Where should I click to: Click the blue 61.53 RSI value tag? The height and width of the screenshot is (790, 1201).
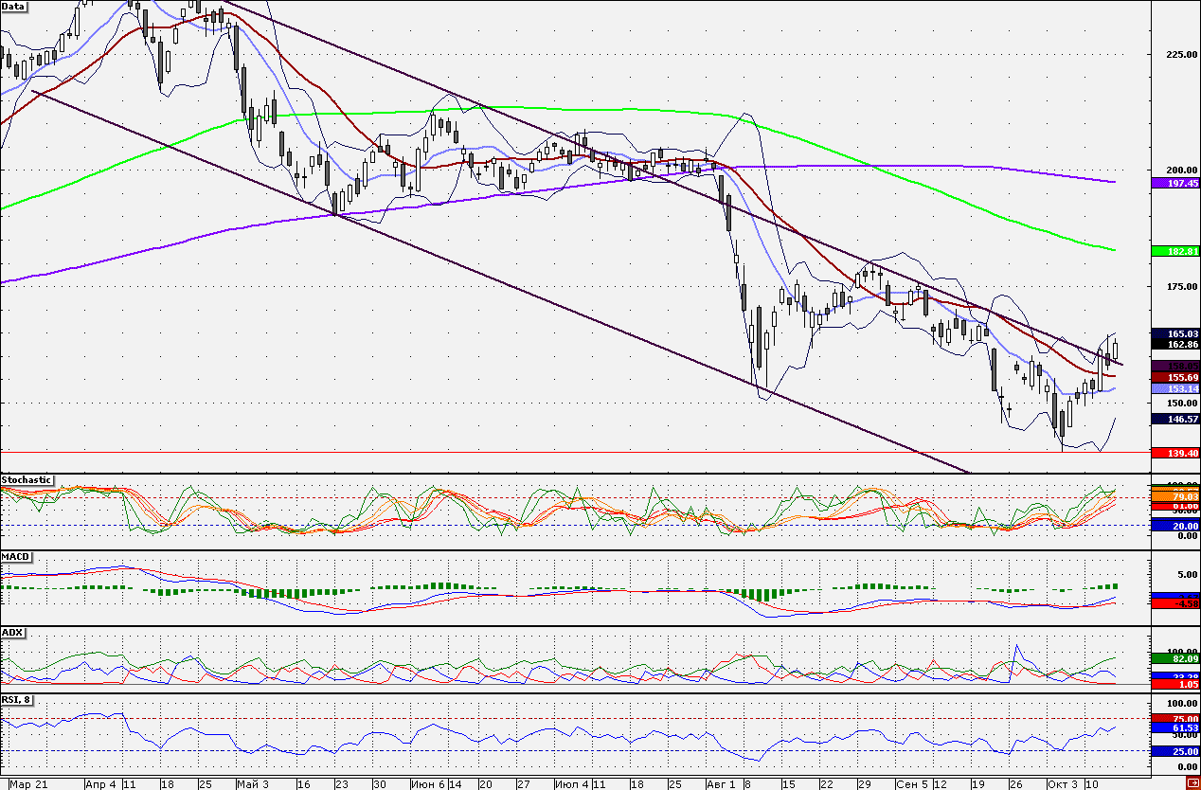[1175, 727]
